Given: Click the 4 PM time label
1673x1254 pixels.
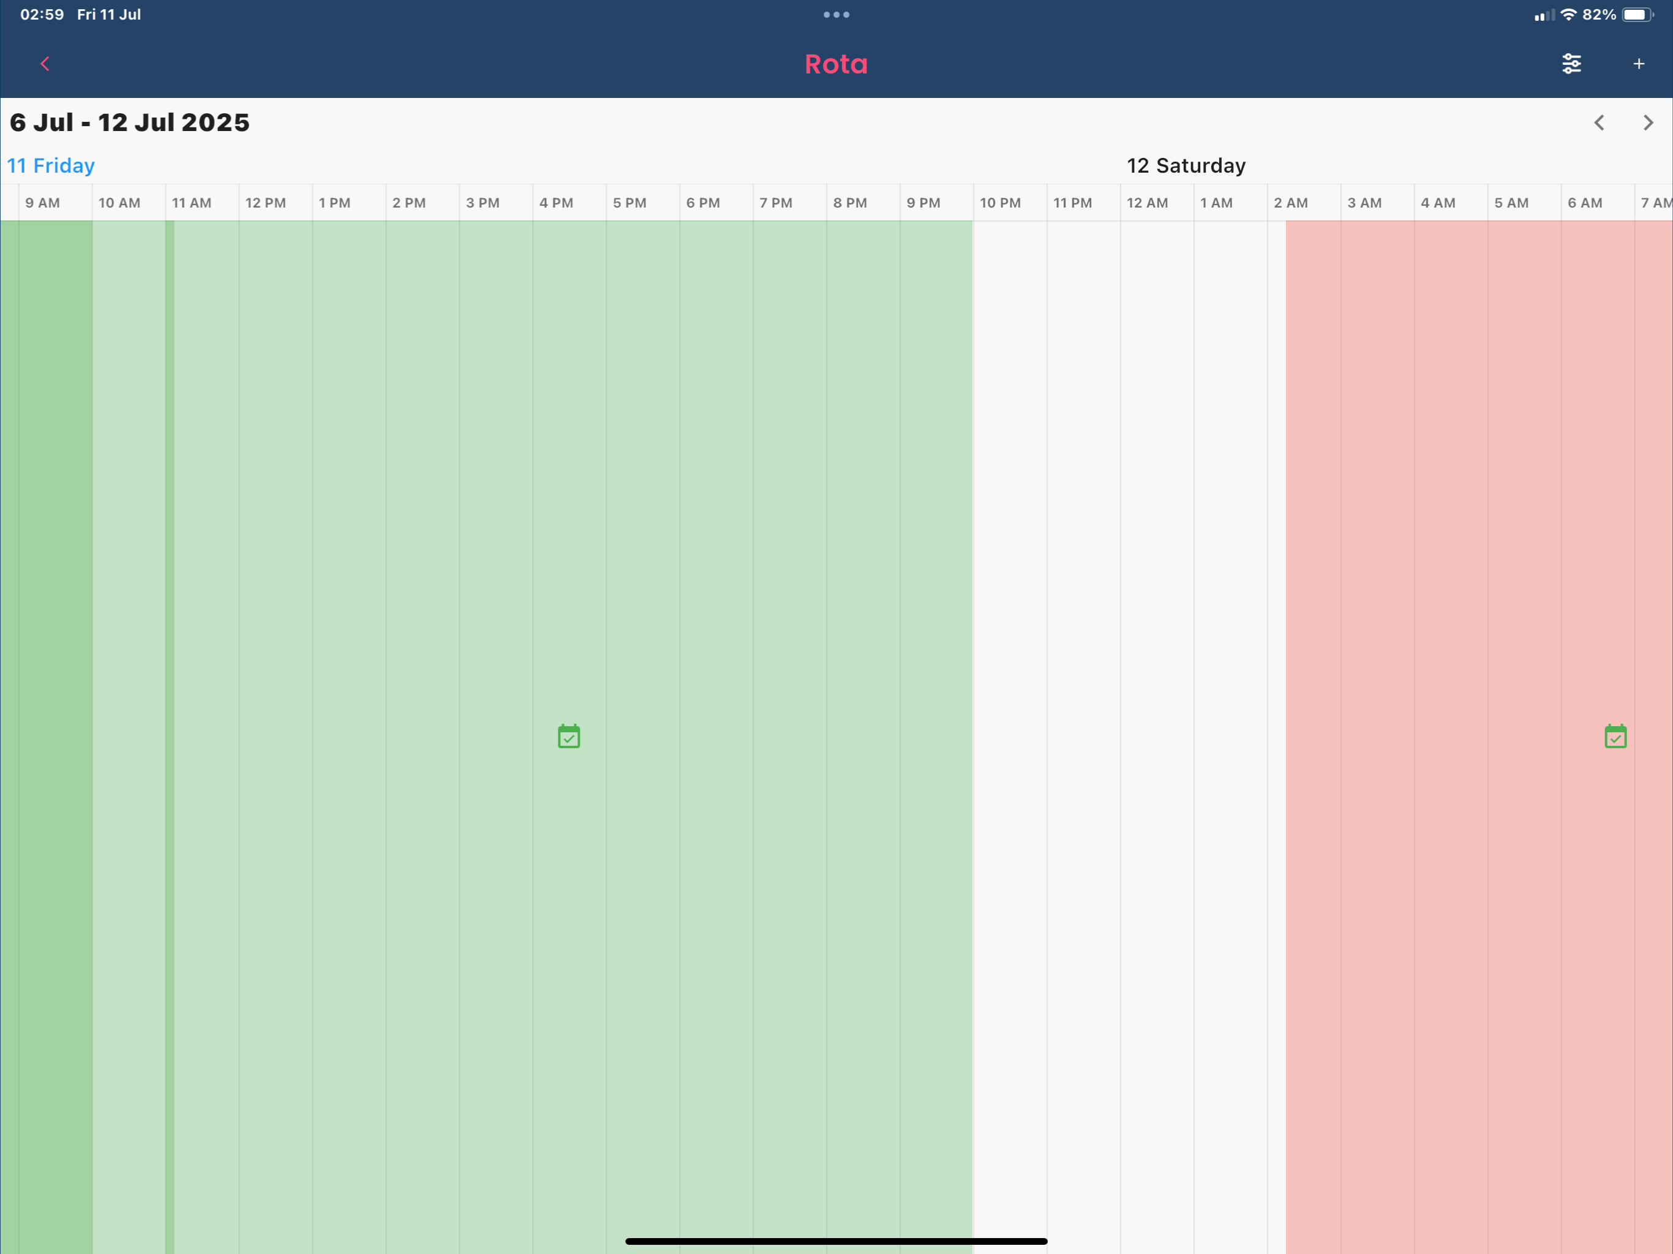Looking at the screenshot, I should tap(556, 203).
